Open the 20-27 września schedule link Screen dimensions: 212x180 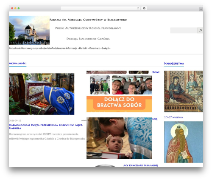tap(173, 117)
